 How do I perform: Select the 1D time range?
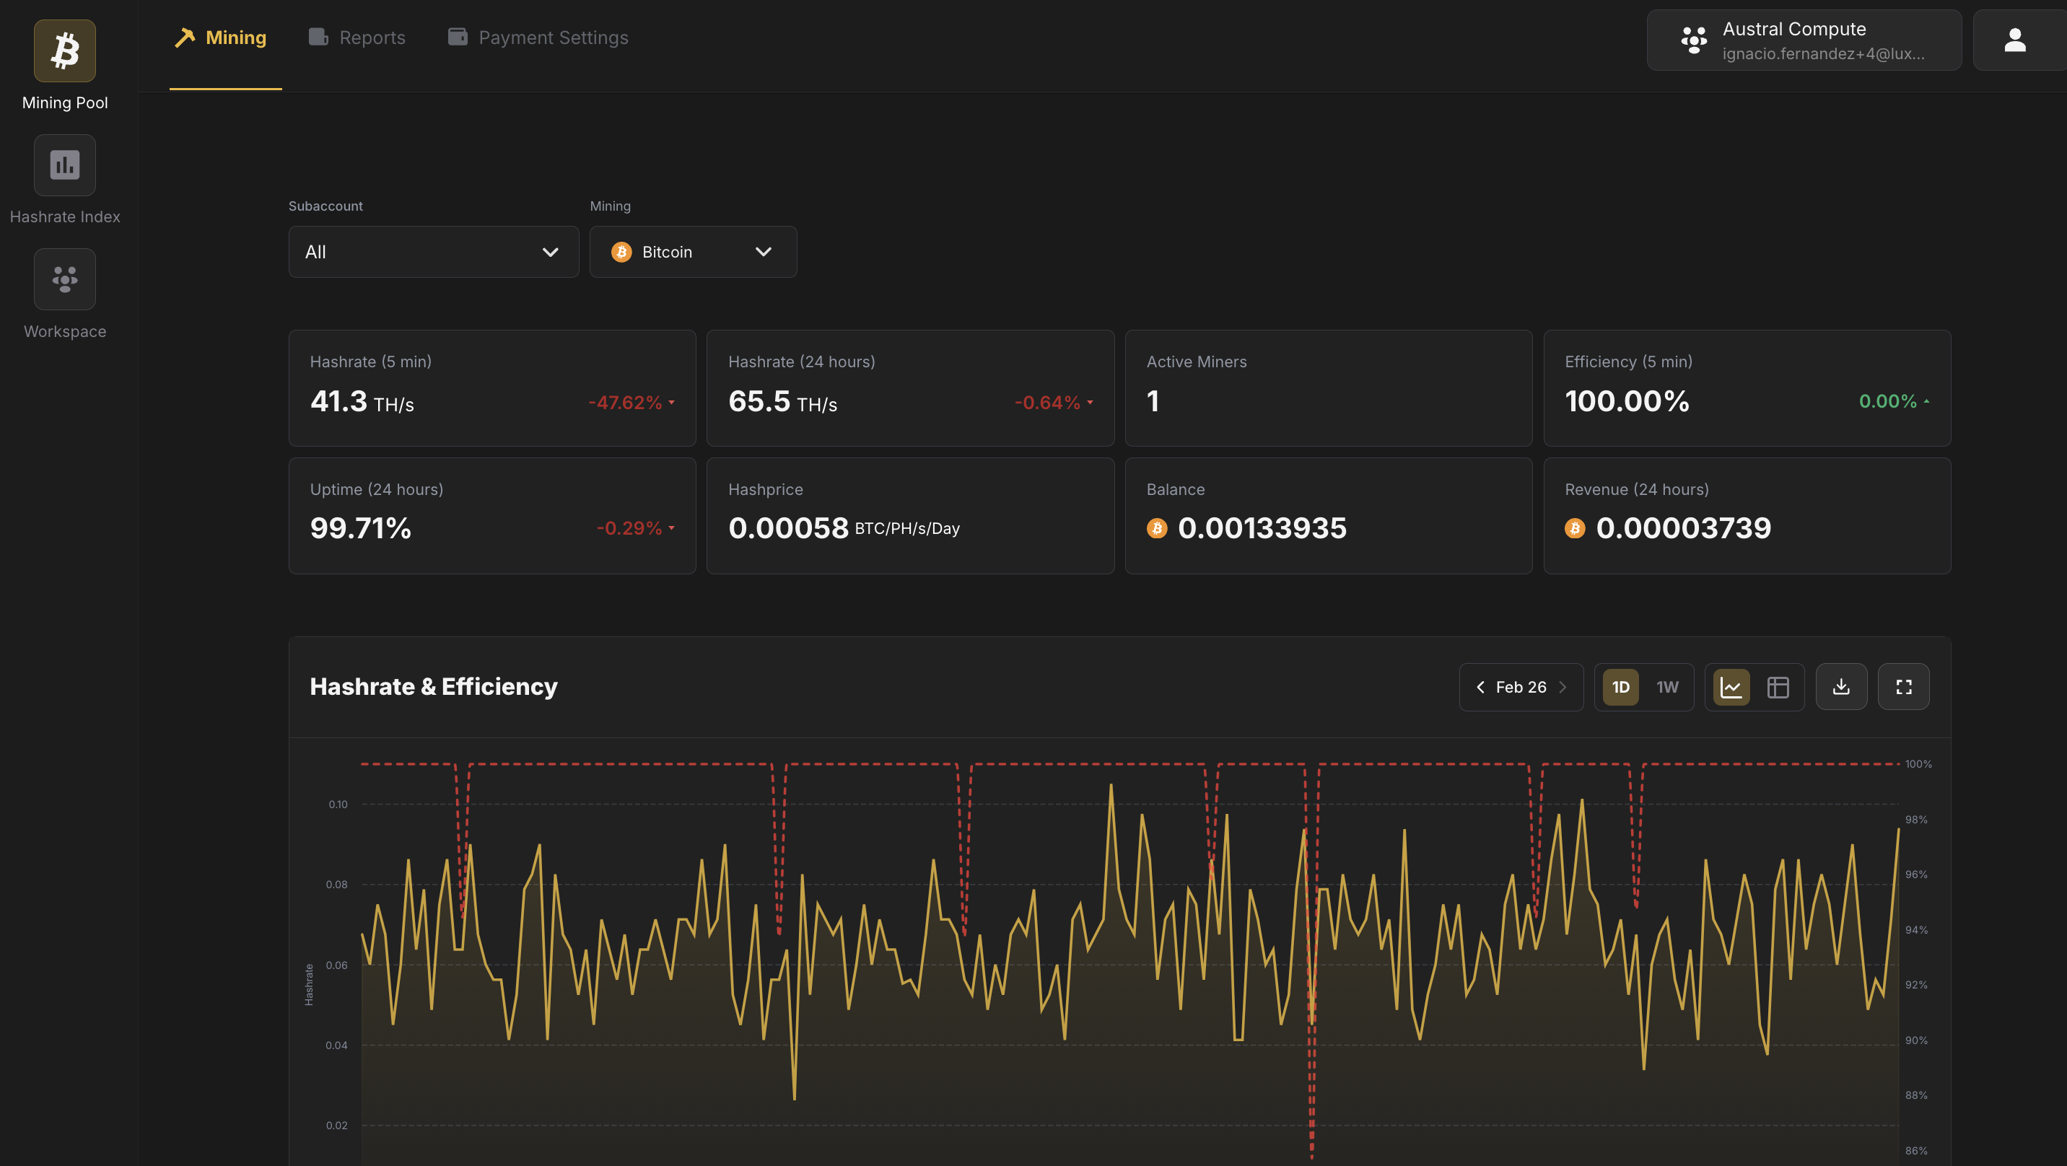[1620, 687]
